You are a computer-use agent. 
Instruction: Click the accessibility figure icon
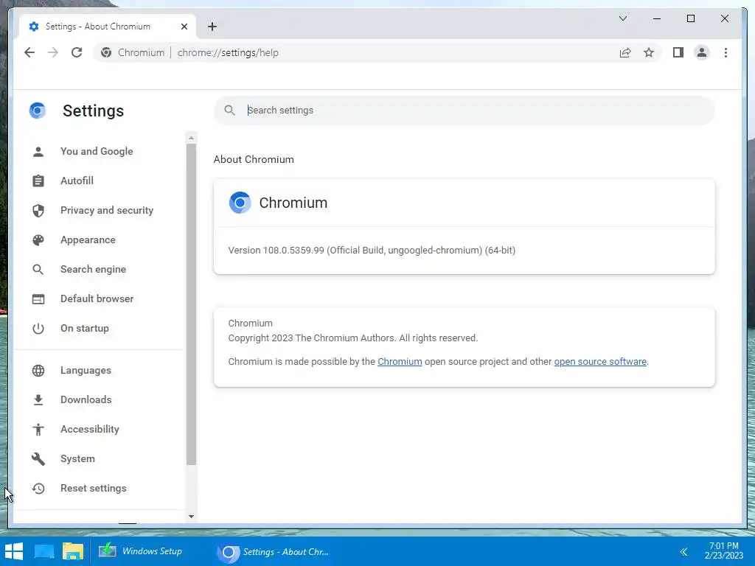38,430
